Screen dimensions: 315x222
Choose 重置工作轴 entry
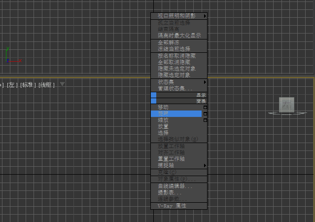tap(179, 159)
